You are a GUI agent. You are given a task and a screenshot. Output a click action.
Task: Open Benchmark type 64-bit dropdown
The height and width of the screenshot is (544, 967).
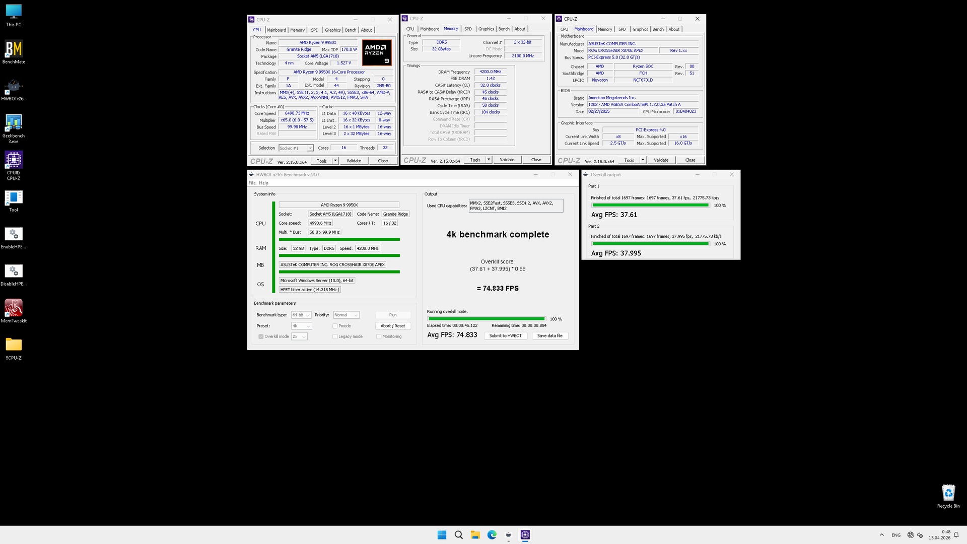pos(301,315)
